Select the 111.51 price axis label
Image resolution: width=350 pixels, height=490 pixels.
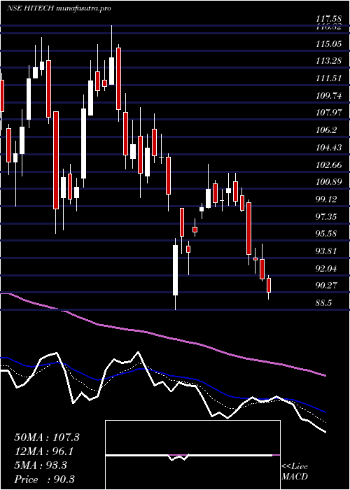tap(328, 78)
